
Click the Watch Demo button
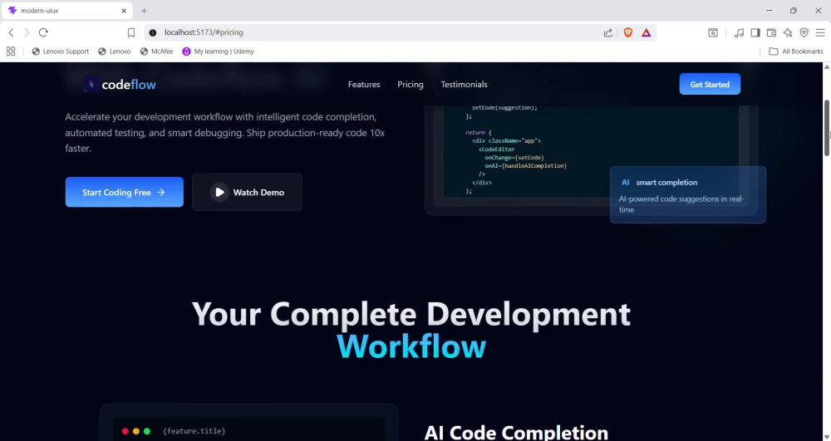pyautogui.click(x=247, y=192)
